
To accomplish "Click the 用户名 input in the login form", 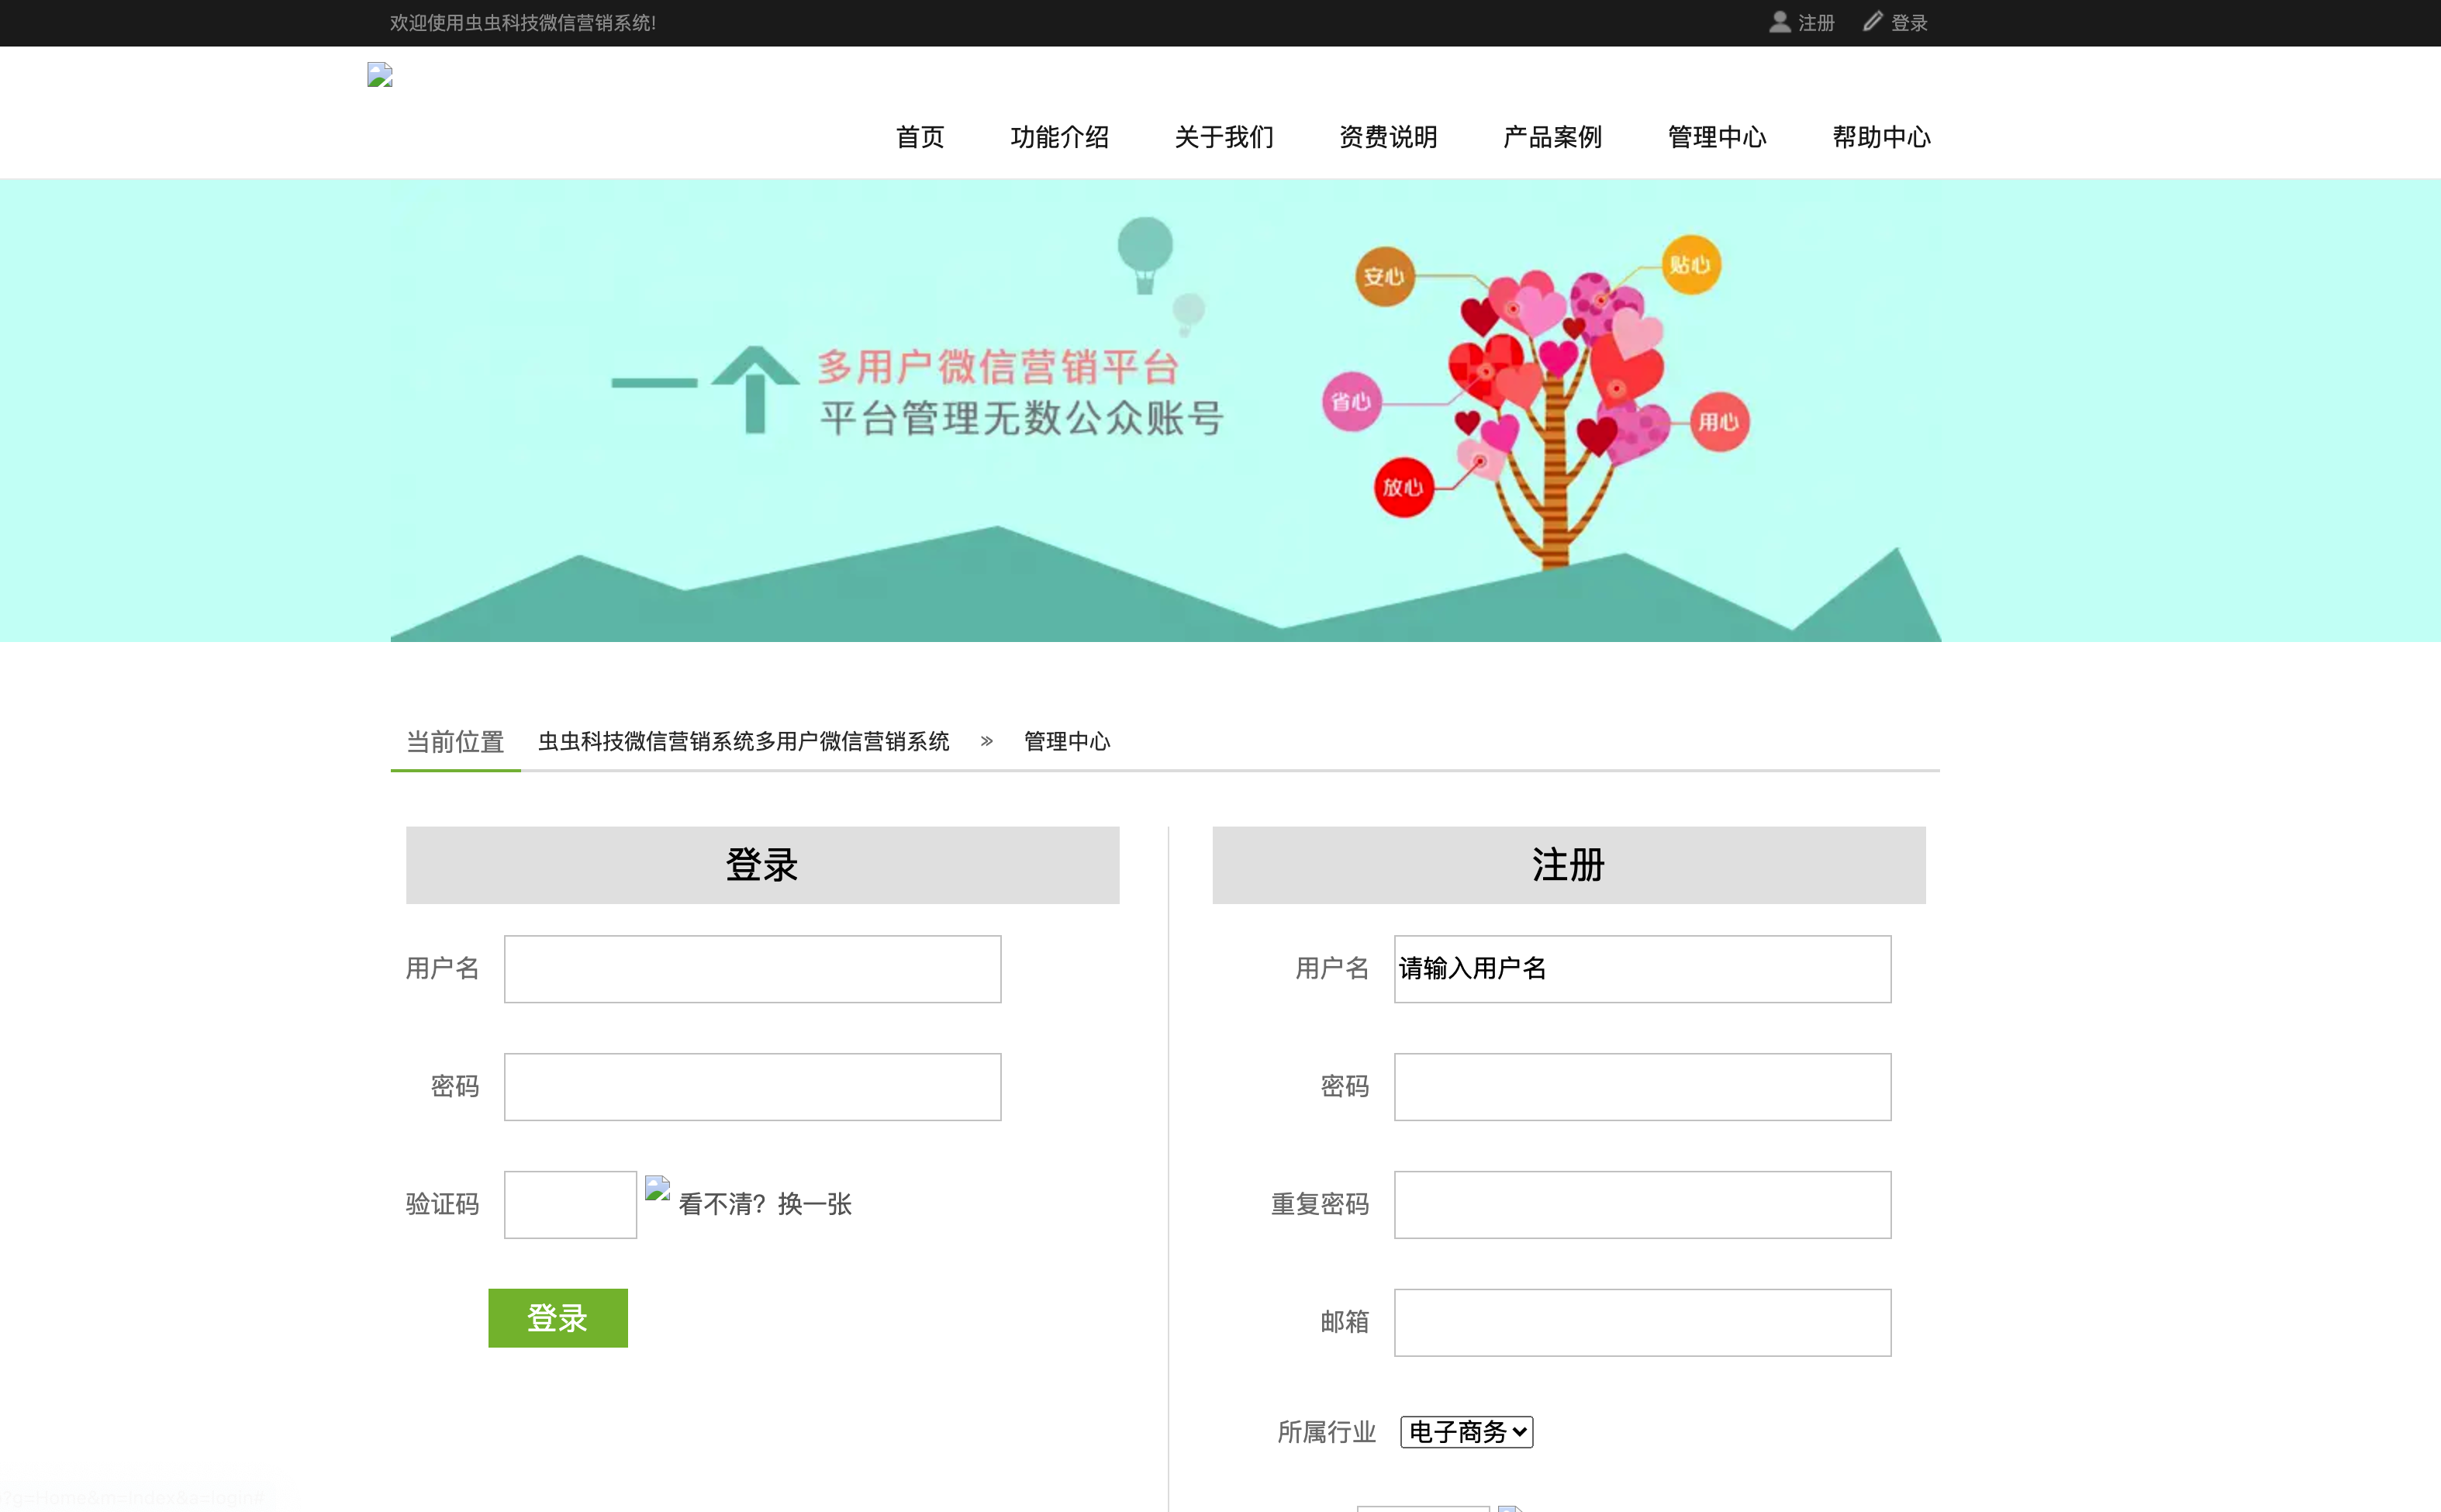I will [x=751, y=968].
